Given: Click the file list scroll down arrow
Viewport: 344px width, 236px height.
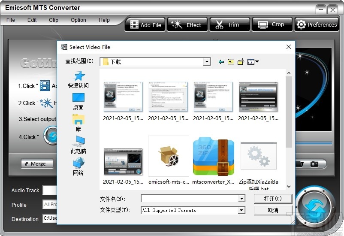Looking at the screenshot, I should coord(289,187).
